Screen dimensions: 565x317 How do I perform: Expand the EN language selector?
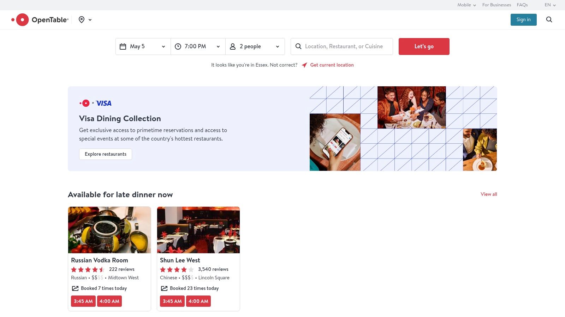(x=550, y=5)
